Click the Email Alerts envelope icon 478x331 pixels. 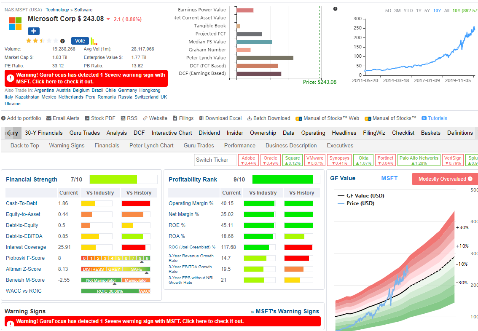pos(49,118)
